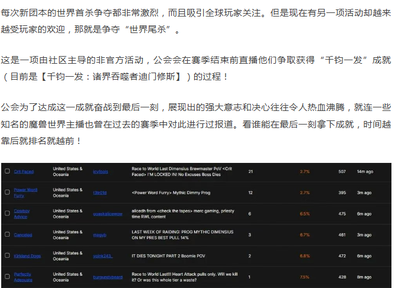Check the box beside Cowboy Advice
Image resolution: width=395 pixels, height=288 pixels.
pos(7,214)
